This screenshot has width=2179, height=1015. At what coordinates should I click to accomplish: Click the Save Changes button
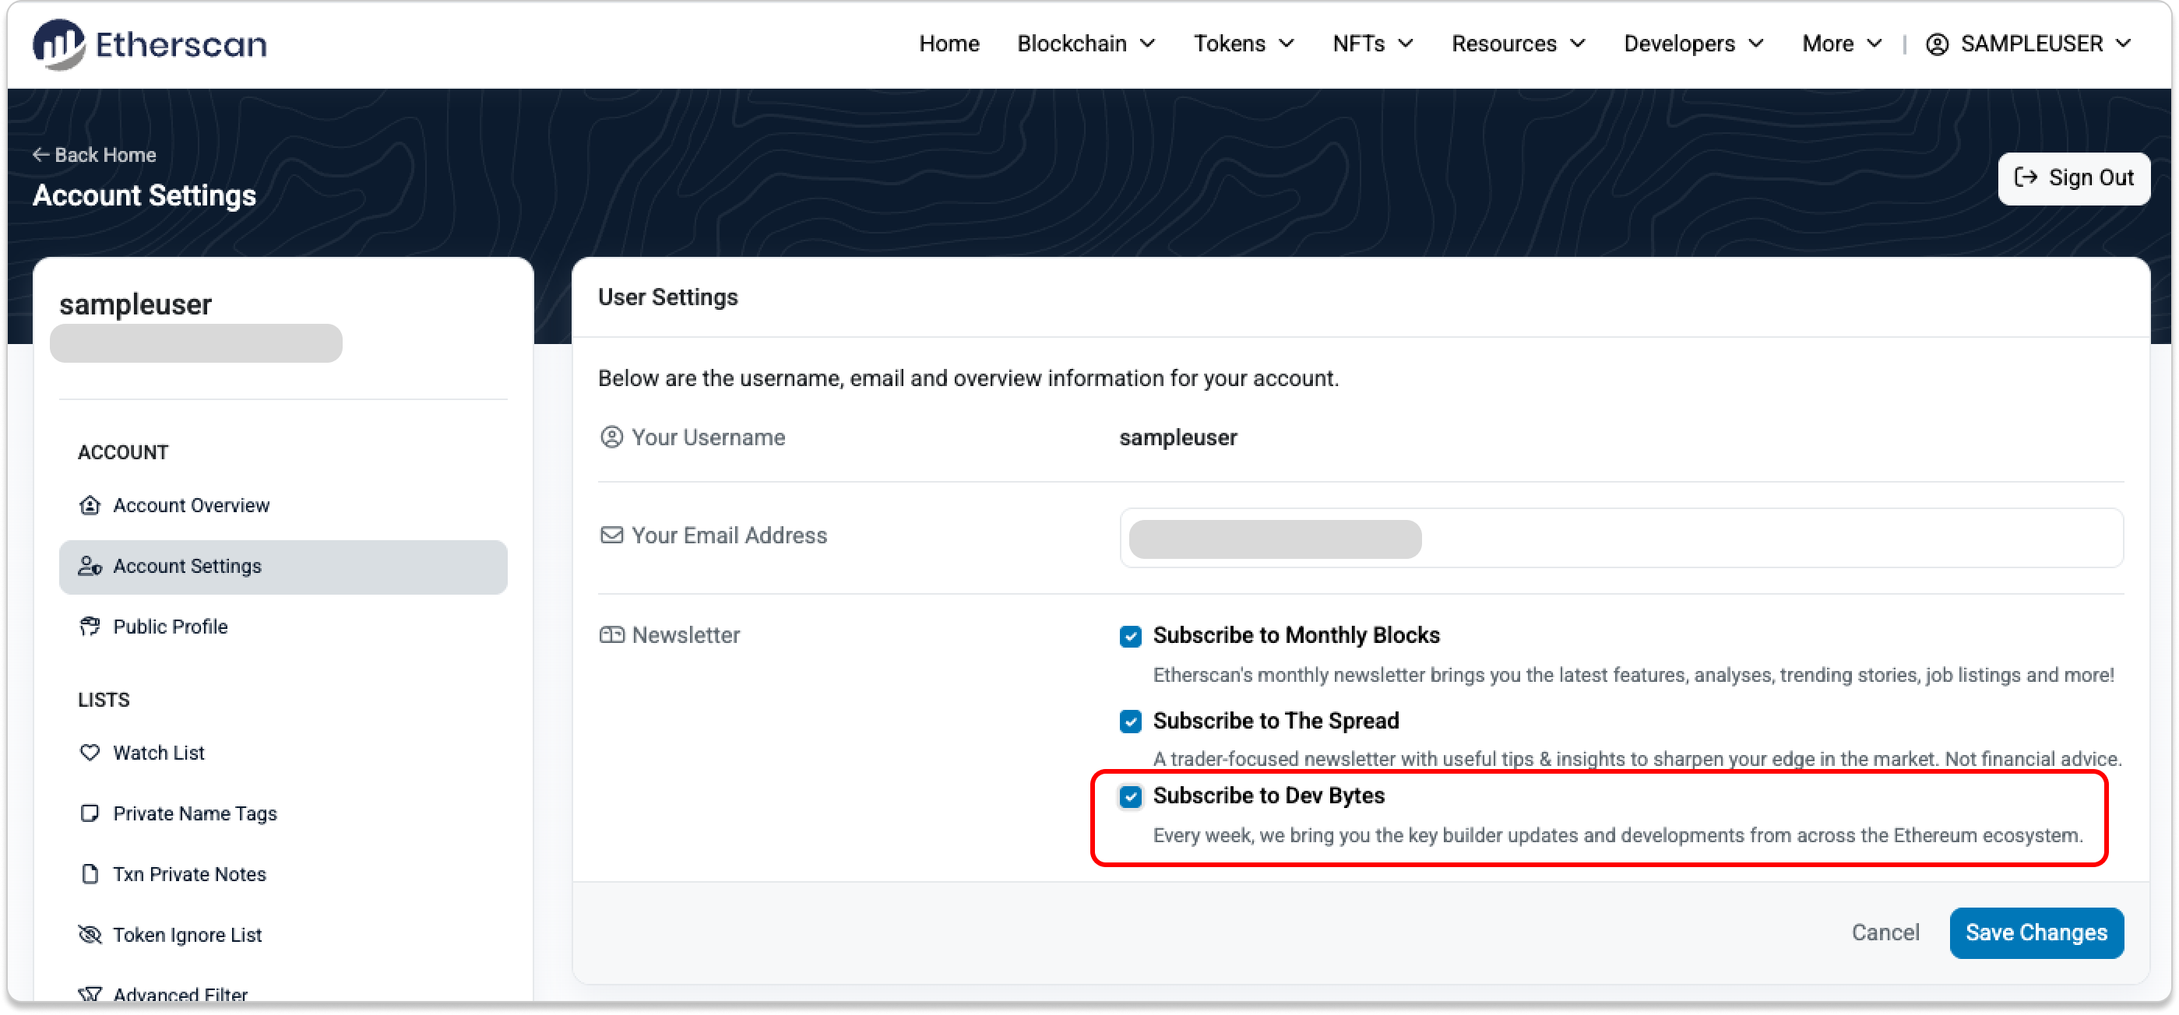click(2036, 933)
